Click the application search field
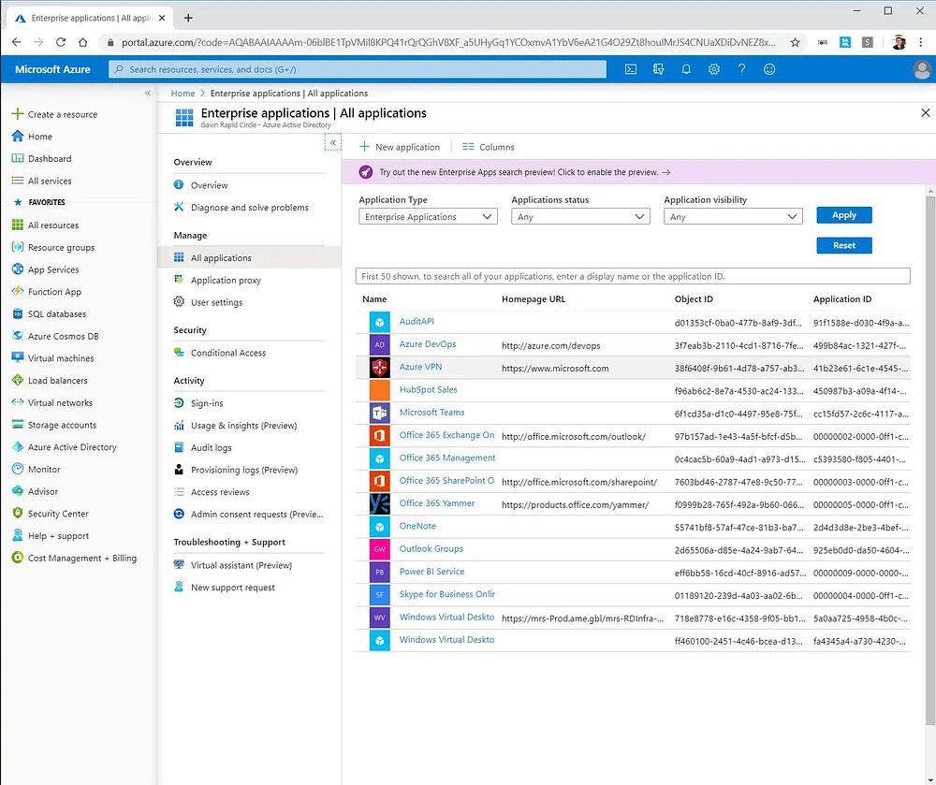Viewport: 936px width, 785px height. point(633,276)
